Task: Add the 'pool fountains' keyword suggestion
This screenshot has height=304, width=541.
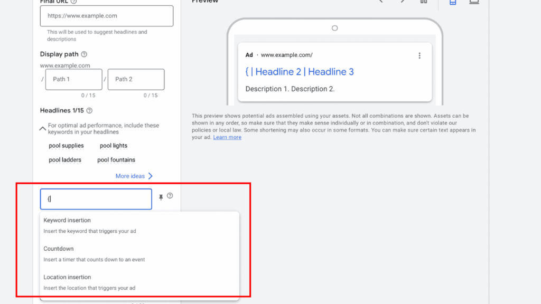Action: [x=116, y=160]
